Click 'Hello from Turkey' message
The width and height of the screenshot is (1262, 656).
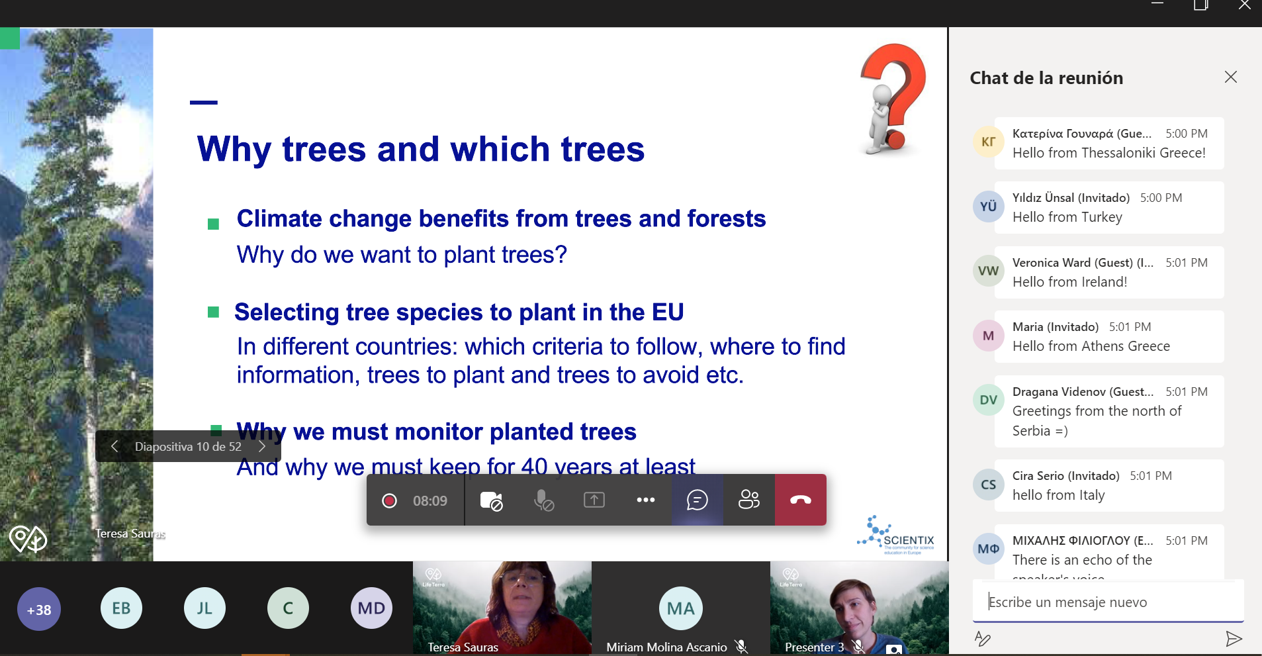(x=1067, y=217)
